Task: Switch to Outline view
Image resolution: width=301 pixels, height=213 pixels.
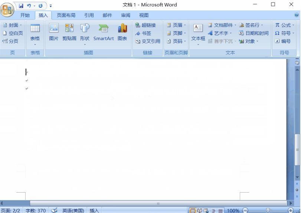Action: [213, 211]
